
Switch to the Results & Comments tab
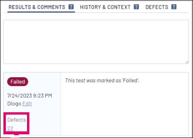pos(37,7)
